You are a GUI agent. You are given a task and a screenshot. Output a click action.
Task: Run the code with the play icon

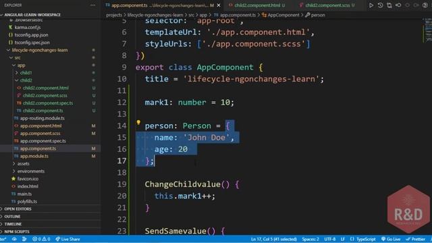point(371,5)
